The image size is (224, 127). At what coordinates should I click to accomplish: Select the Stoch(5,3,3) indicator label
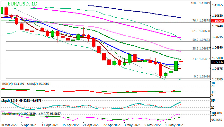click(22, 101)
